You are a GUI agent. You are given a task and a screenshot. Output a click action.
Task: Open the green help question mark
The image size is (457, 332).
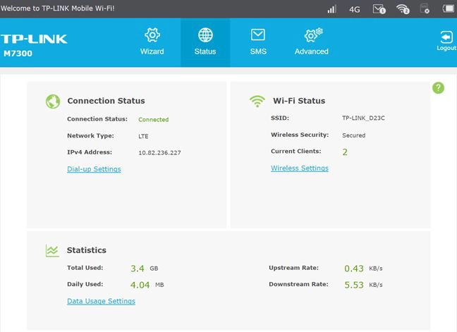(438, 87)
